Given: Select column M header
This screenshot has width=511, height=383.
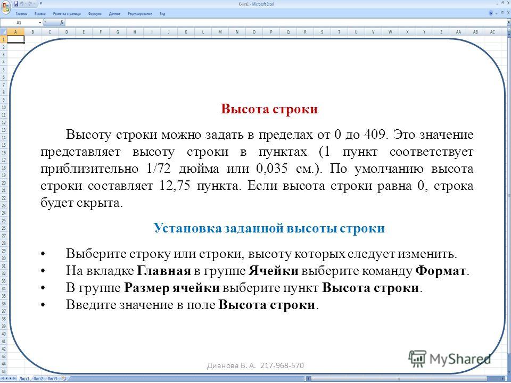Looking at the screenshot, I should pos(220,32).
